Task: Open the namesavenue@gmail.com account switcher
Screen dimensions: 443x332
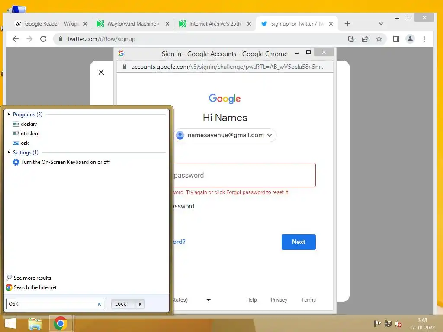Action: (x=225, y=135)
